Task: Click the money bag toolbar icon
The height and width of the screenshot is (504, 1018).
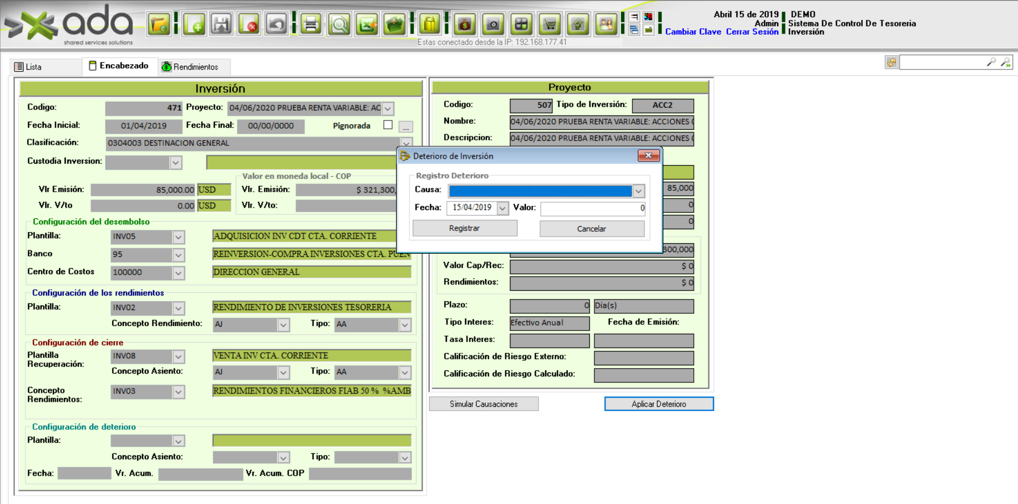Action: (465, 24)
